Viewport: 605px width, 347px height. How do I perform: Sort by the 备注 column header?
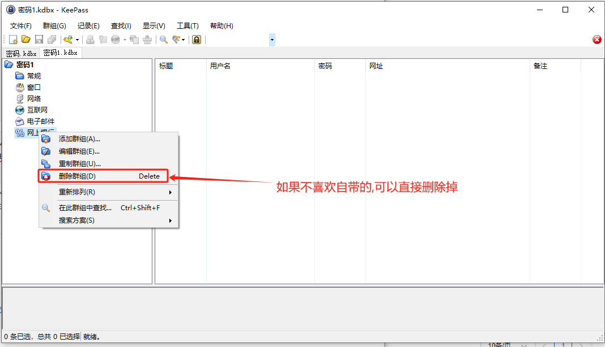(x=555, y=66)
